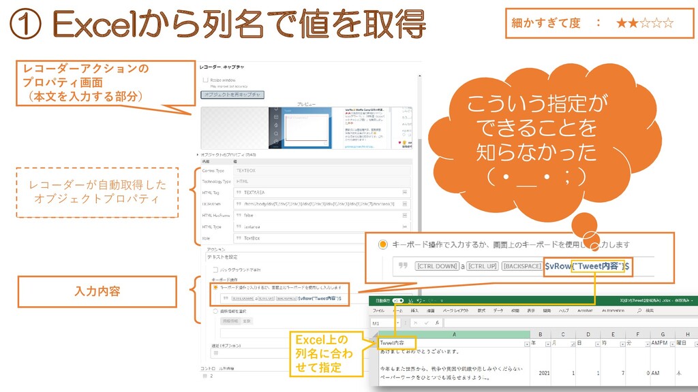Click the HTML Tag field containing TEXTAREA
Screen dimensions: 698x392
click(322, 193)
